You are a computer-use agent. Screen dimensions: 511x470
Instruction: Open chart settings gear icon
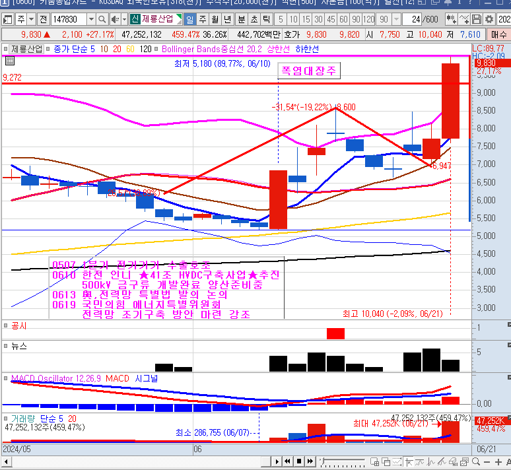(x=489, y=19)
